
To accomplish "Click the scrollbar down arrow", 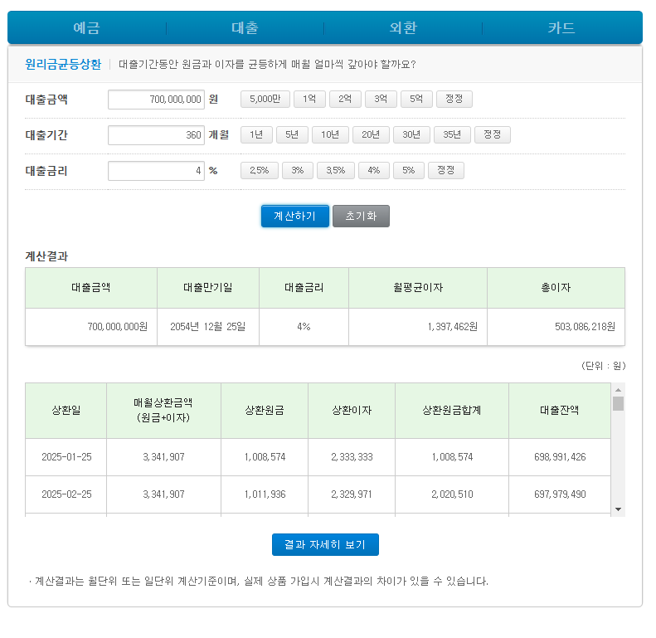I will click(619, 509).
